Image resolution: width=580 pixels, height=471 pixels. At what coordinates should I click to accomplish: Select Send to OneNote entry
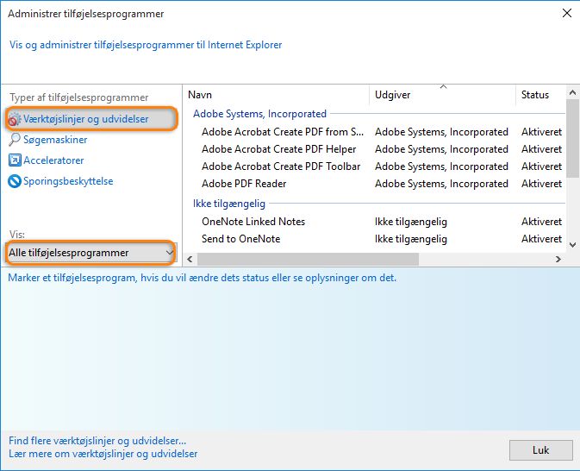(240, 239)
